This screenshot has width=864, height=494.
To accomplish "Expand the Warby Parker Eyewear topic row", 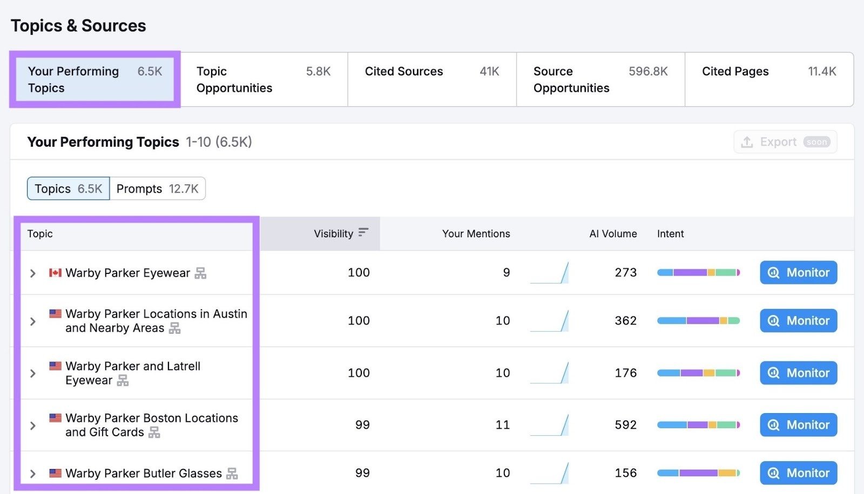I will 32,273.
